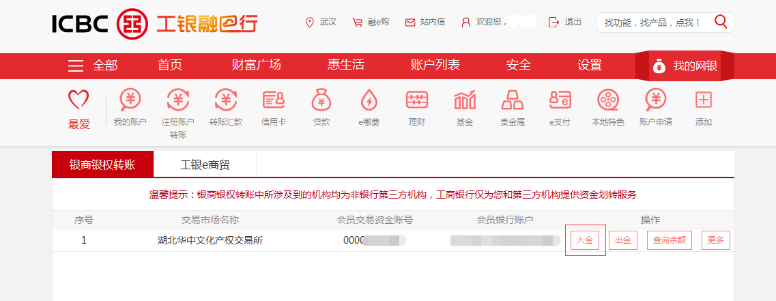Click the search magnifier icon
This screenshot has height=301, width=776.
pos(721,22)
